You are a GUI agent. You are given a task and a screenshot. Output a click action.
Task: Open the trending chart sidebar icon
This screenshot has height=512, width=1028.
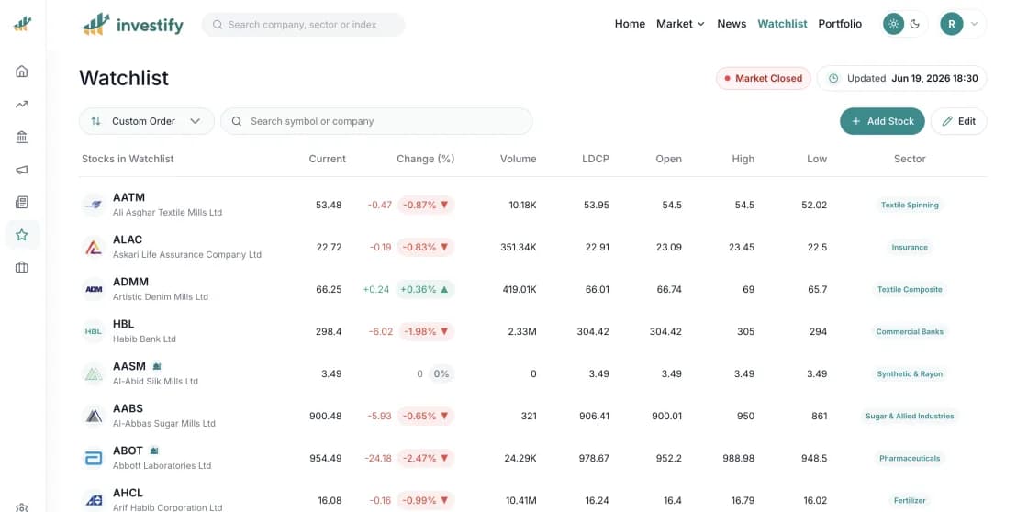click(x=22, y=104)
